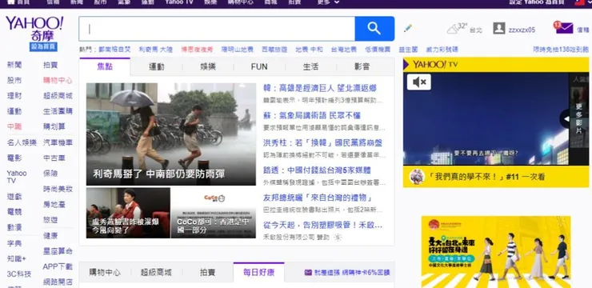Screen dimensions: 592x288
Task: Focus the Yahoo search input field
Action: pyautogui.click(x=217, y=29)
